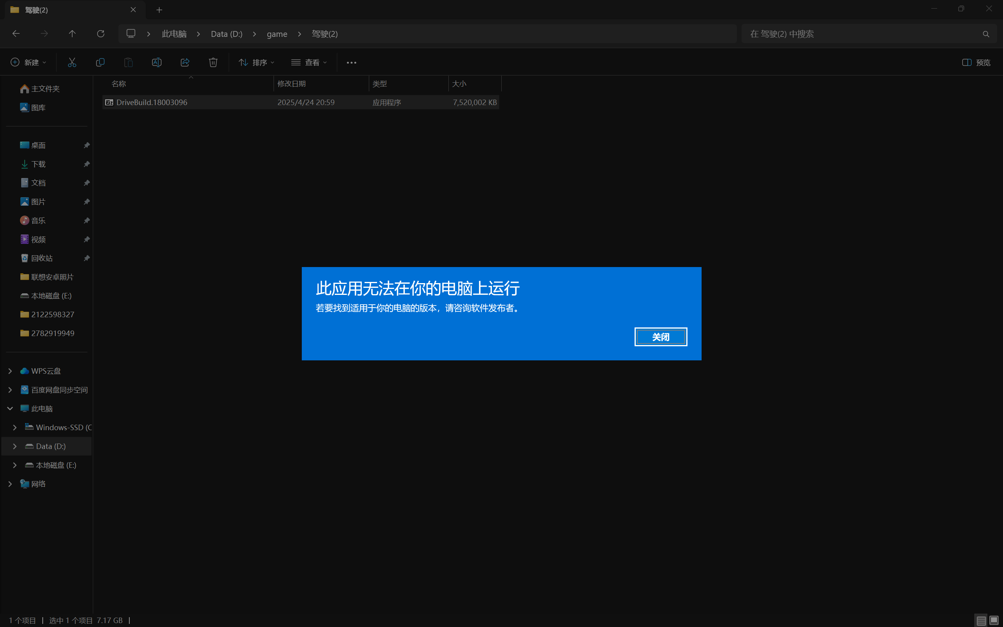Switch to large icons view in status bar
The height and width of the screenshot is (627, 1003).
tap(994, 620)
